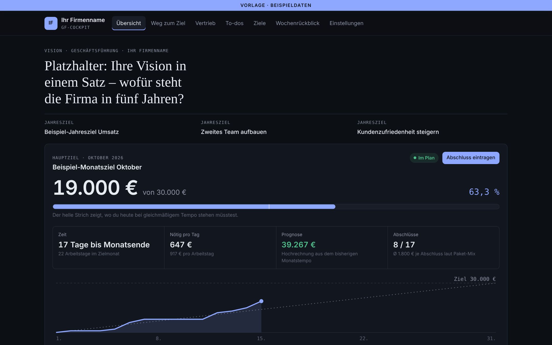This screenshot has width=552, height=345.
Task: Click 22 Arbeitstage im Zielmonat subtext
Action: point(89,254)
